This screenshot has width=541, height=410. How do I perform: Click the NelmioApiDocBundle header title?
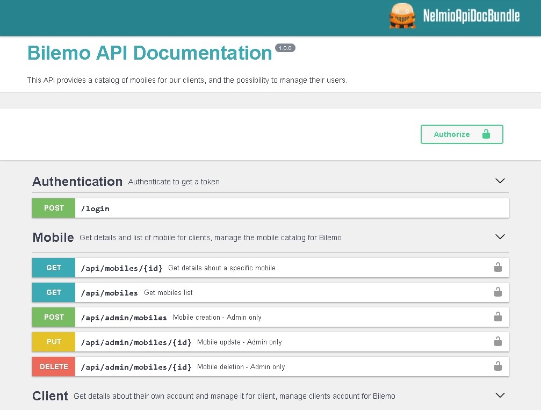(x=471, y=16)
